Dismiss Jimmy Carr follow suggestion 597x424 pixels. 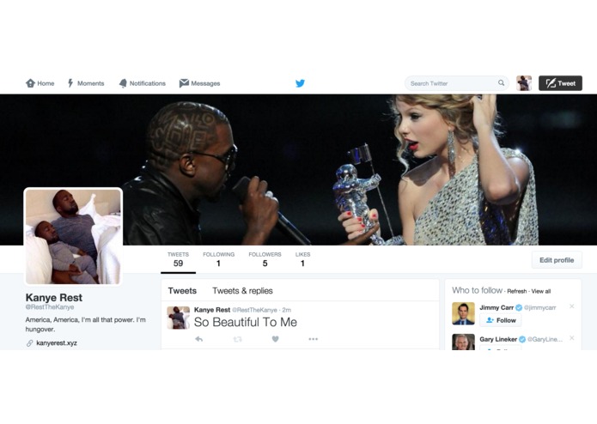click(x=571, y=306)
